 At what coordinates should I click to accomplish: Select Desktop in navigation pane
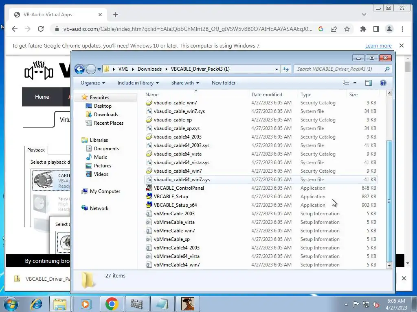click(103, 106)
